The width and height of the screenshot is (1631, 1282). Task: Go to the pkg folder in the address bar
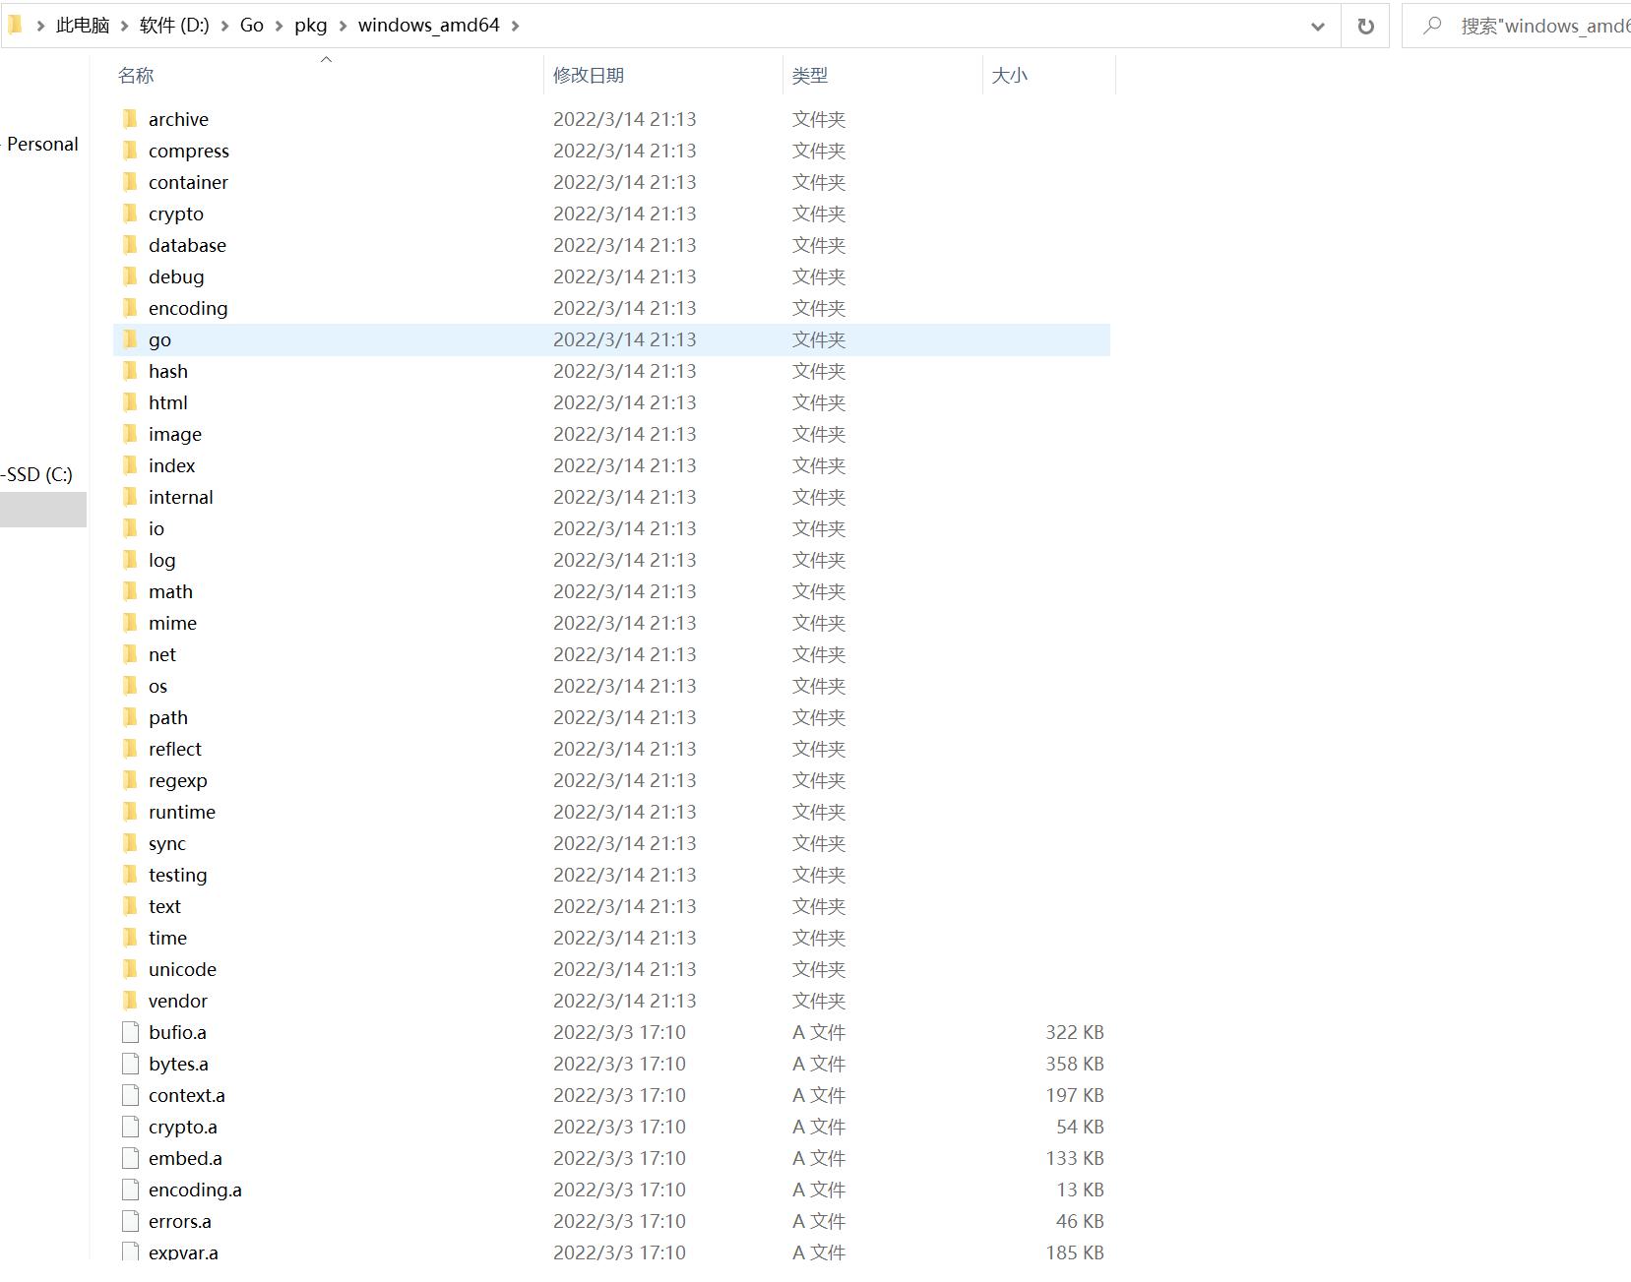tap(311, 26)
